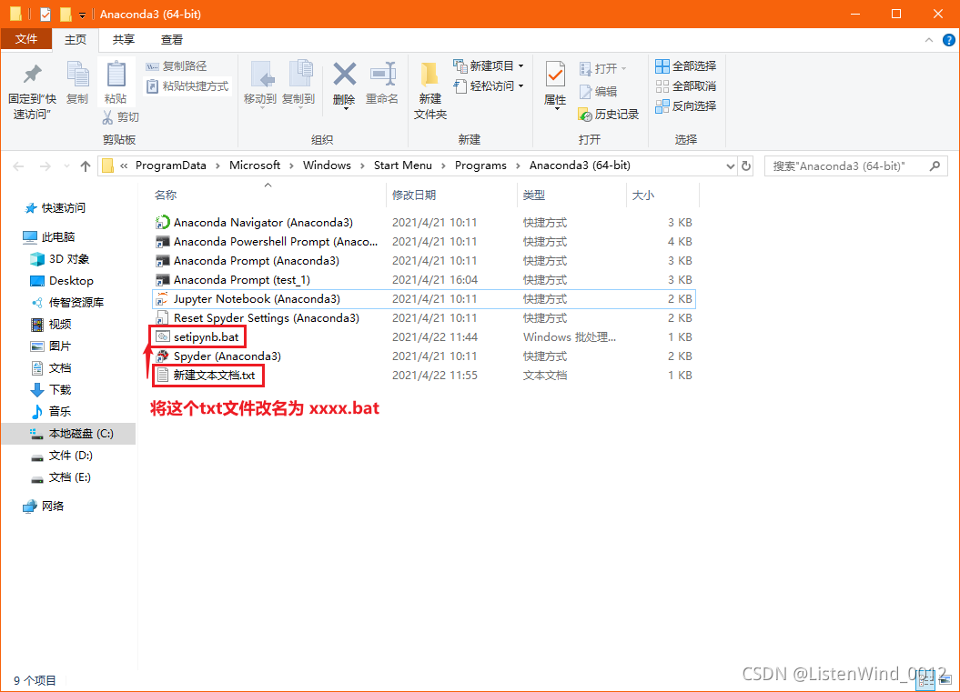Click the Open (打开) button
Screen dimensions: 960x692
point(603,68)
